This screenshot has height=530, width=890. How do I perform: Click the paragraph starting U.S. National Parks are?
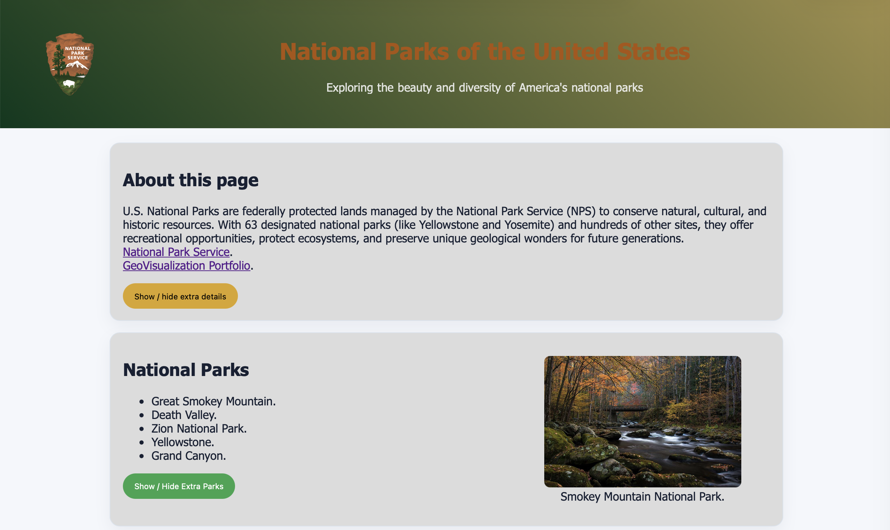pyautogui.click(x=445, y=225)
